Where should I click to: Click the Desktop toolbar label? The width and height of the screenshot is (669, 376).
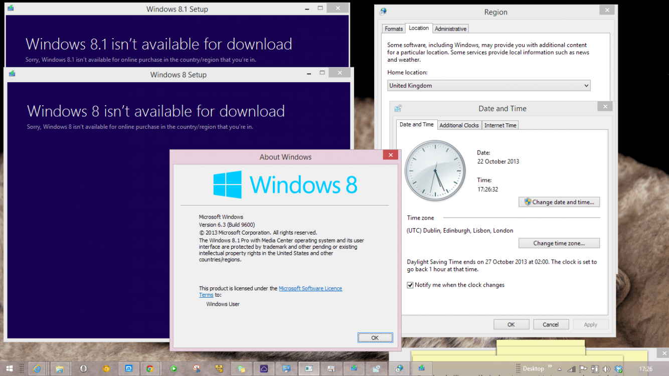[x=533, y=368]
